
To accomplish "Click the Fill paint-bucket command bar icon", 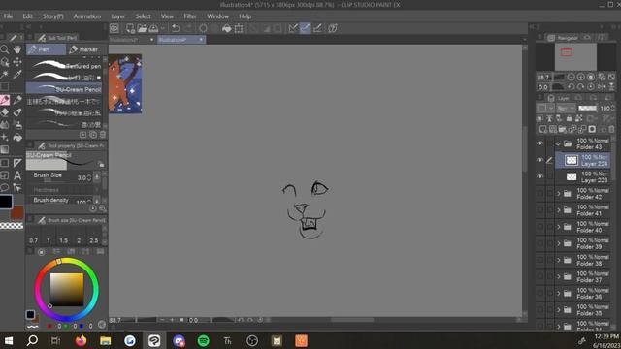I will tap(226, 28).
